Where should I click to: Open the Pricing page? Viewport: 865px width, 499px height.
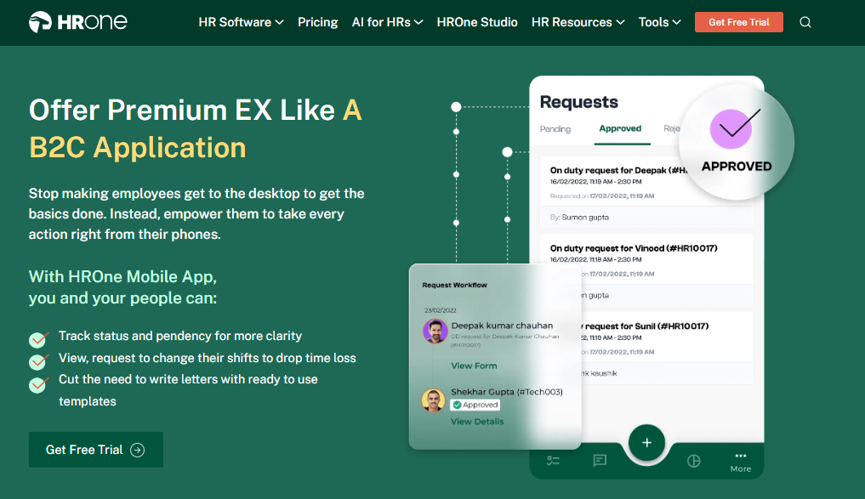click(318, 22)
